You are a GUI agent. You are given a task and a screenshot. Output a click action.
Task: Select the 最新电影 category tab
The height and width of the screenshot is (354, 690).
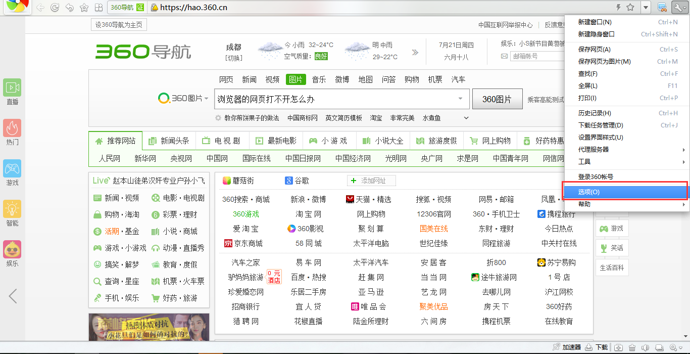pyautogui.click(x=276, y=141)
